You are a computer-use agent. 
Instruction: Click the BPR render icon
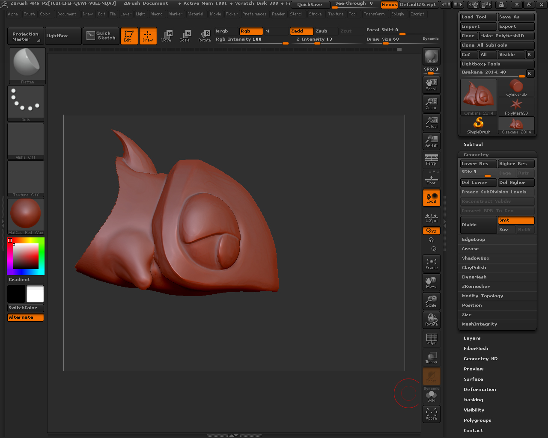click(x=431, y=56)
